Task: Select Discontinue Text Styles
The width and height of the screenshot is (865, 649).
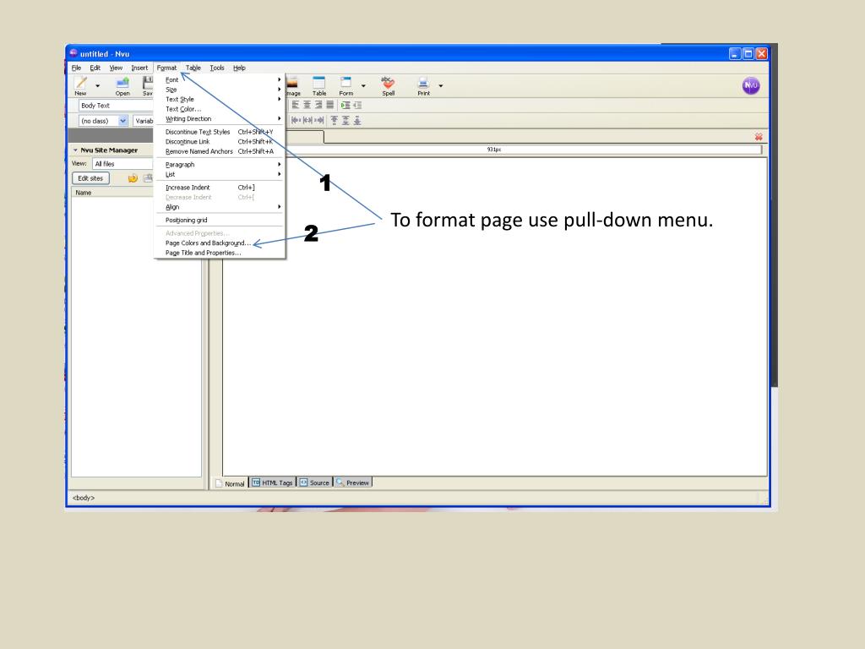Action: (x=220, y=132)
